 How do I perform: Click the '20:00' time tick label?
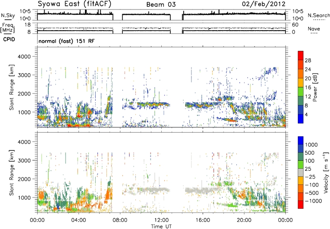coord(244,220)
